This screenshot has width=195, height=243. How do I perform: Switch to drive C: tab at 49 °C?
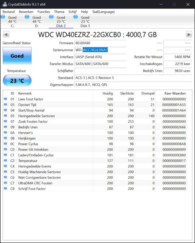(12, 21)
